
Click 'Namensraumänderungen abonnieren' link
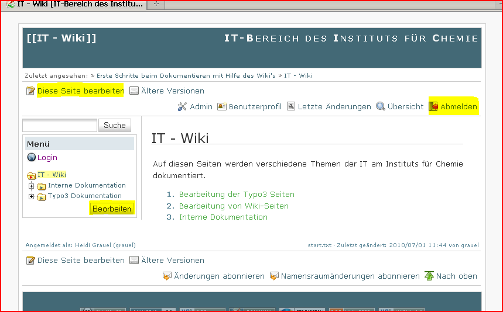point(350,276)
